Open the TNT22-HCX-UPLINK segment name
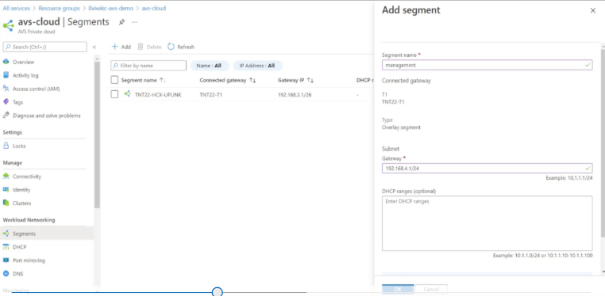Viewport: 605px width, 296px height. (x=158, y=94)
